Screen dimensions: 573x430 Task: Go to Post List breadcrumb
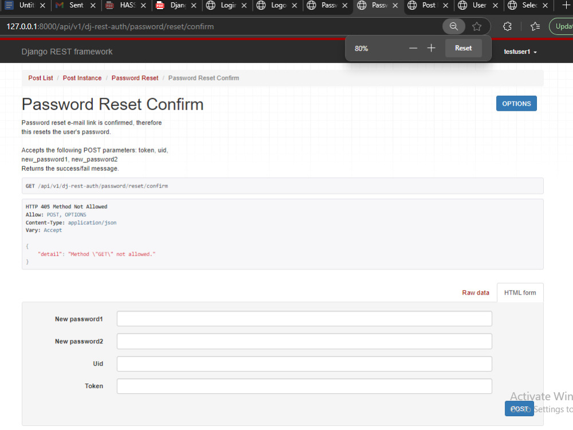click(41, 78)
